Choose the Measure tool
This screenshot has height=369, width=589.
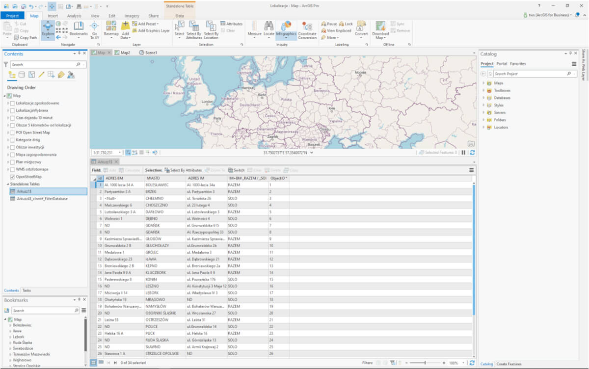[x=254, y=29]
